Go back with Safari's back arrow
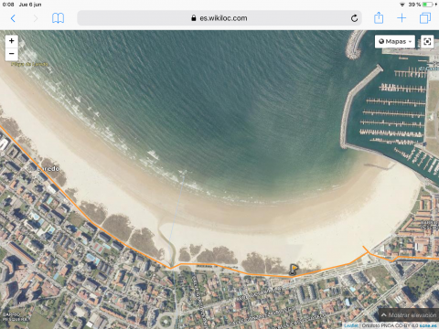 tap(13, 18)
